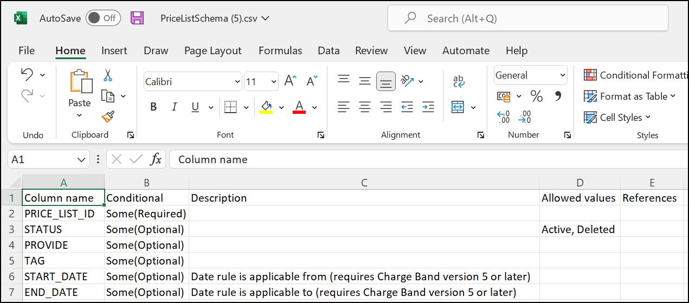Screen dimensions: 689x303
Task: Apply Percent Style number format
Action: click(536, 96)
